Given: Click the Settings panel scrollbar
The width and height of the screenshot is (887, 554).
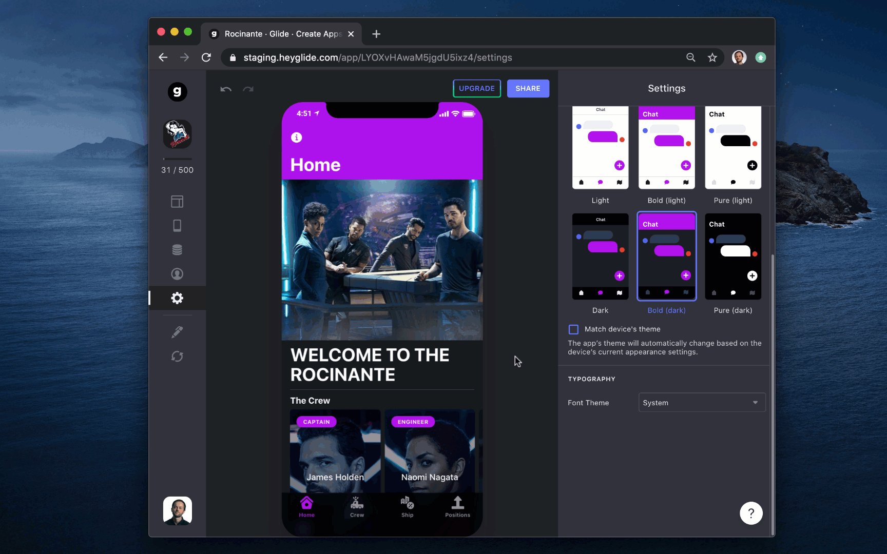Looking at the screenshot, I should (772, 395).
